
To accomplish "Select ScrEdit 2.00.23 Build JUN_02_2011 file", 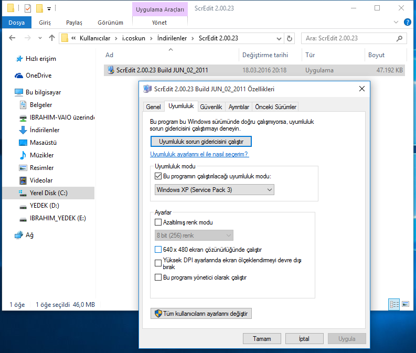I will tap(254, 70).
